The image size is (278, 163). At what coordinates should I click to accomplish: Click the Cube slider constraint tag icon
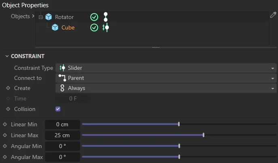(106, 27)
